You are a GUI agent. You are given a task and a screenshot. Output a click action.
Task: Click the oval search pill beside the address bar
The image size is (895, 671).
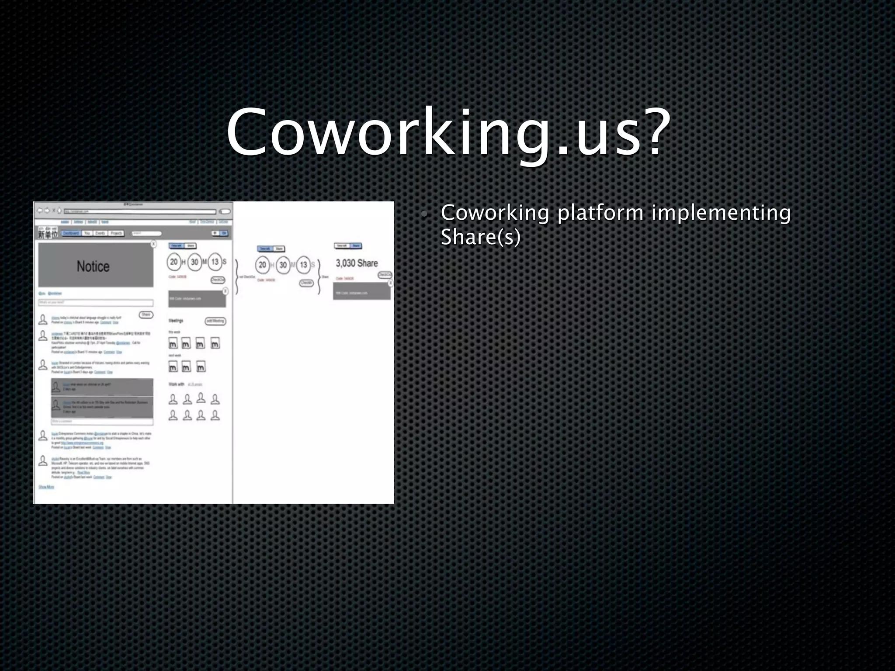[225, 212]
